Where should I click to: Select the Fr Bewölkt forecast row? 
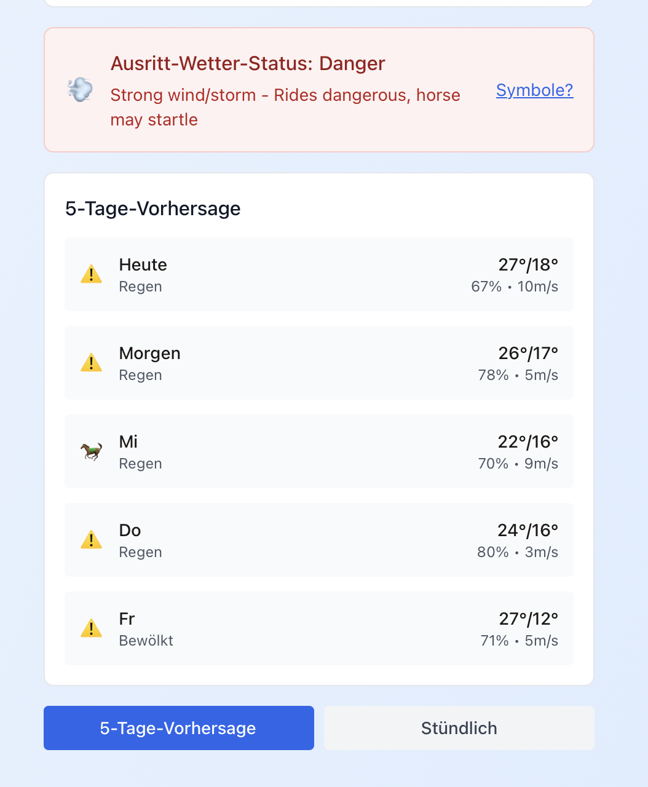point(318,628)
